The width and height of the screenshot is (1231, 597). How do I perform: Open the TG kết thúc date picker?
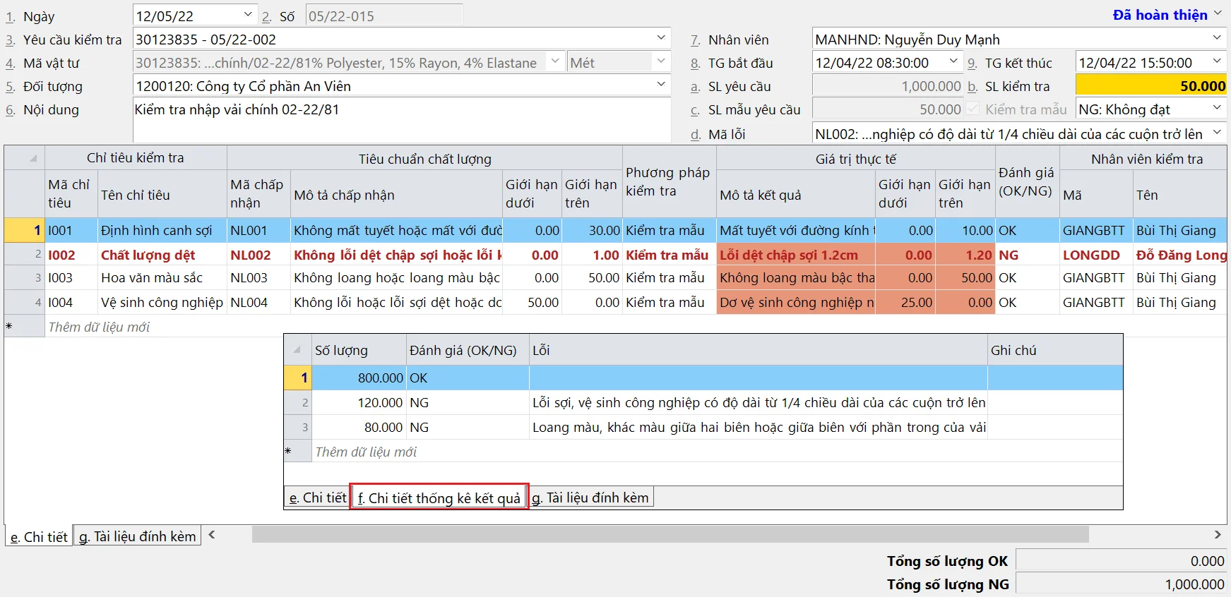pyautogui.click(x=1217, y=62)
